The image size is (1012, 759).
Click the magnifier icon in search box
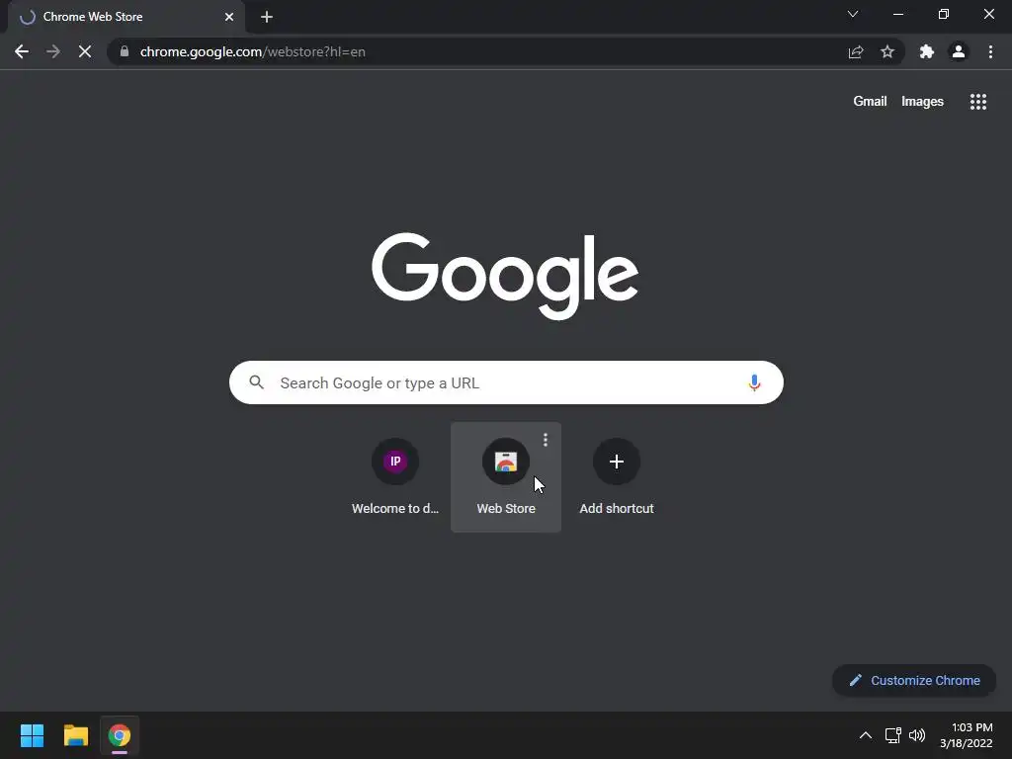point(256,382)
